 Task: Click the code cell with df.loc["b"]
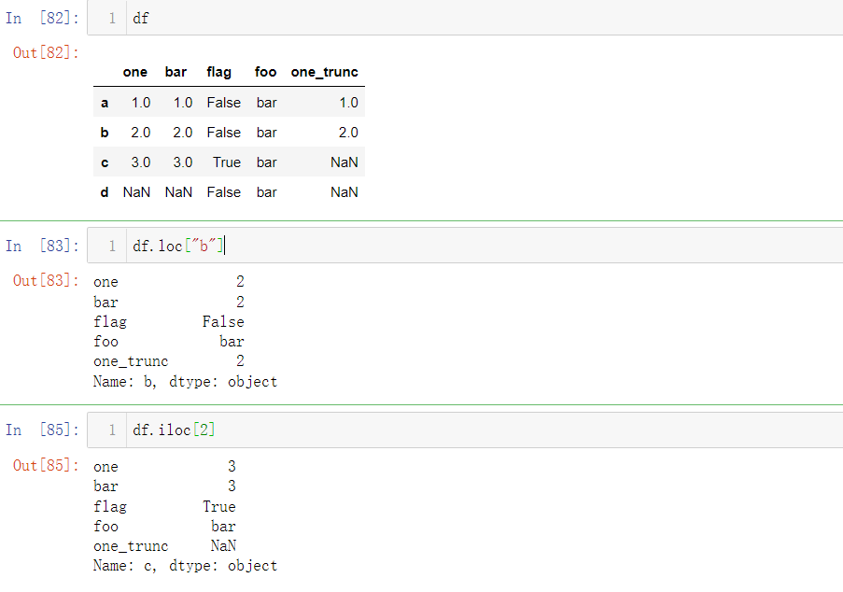pos(465,246)
